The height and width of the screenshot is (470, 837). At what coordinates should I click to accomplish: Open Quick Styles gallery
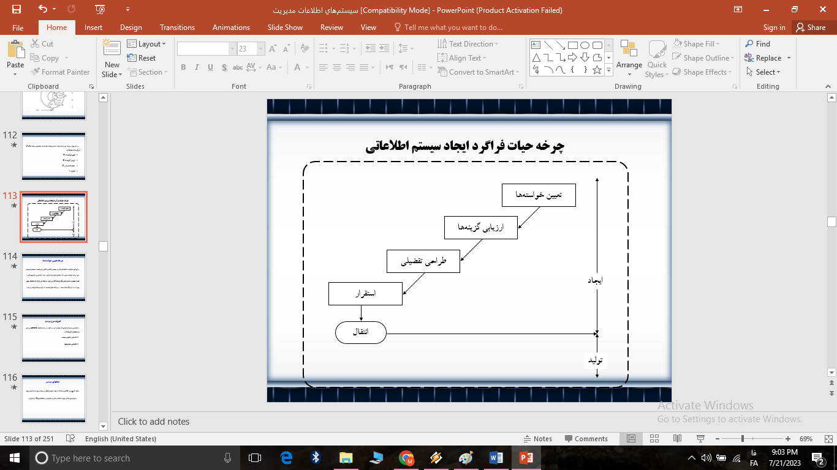tap(657, 58)
